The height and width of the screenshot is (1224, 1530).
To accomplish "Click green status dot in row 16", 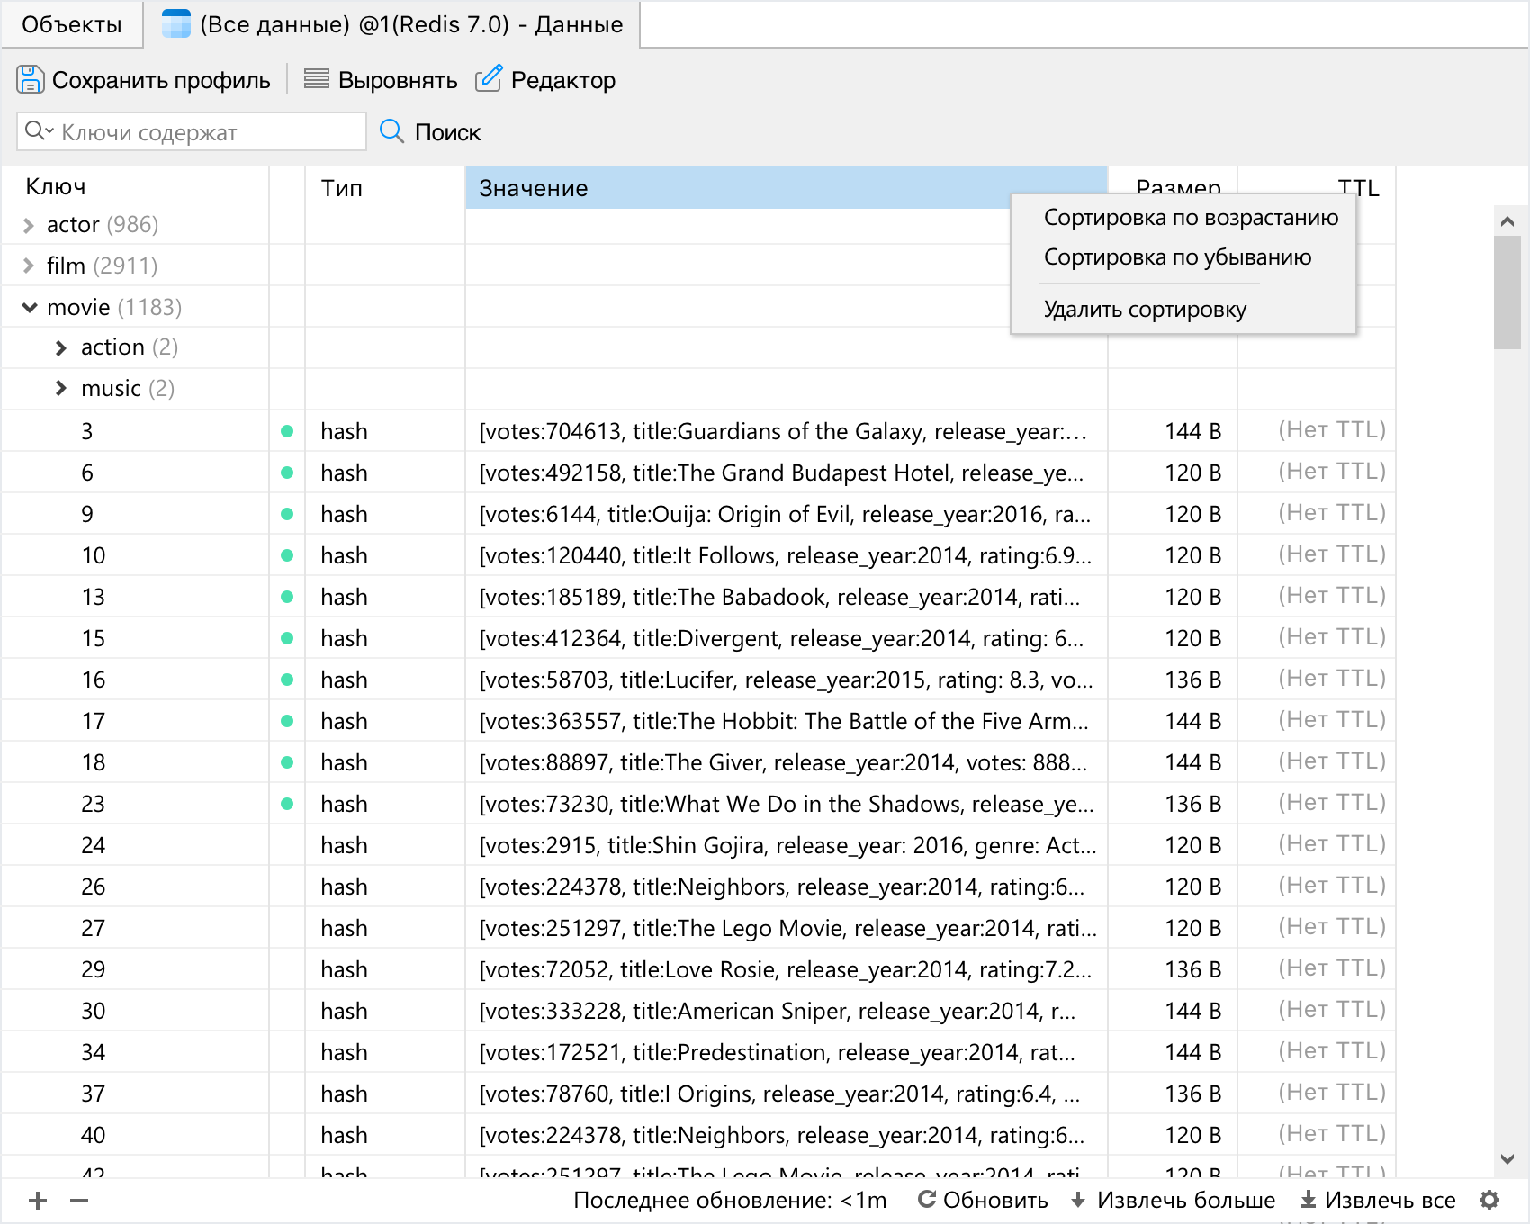I will click(x=287, y=679).
